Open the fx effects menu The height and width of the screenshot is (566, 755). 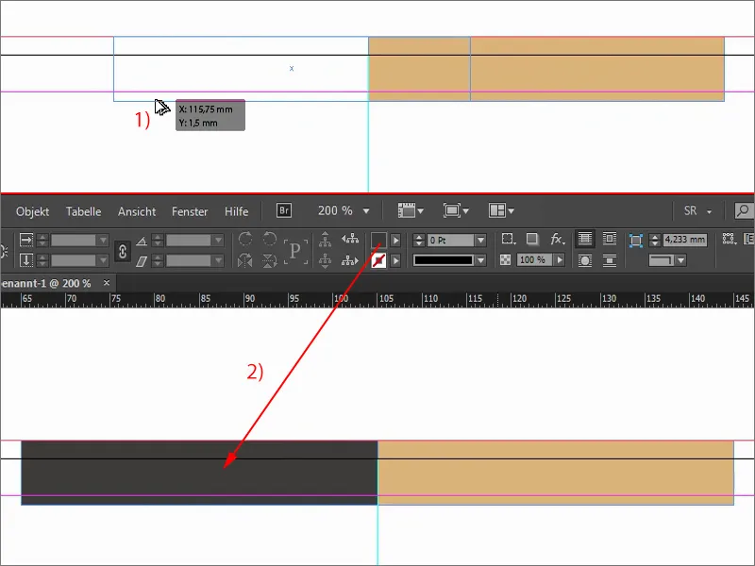point(557,239)
